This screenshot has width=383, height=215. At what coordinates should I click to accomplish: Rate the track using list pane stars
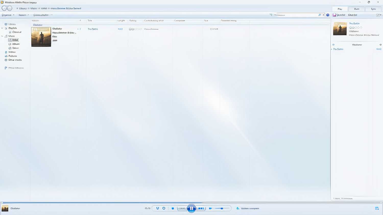click(355, 28)
